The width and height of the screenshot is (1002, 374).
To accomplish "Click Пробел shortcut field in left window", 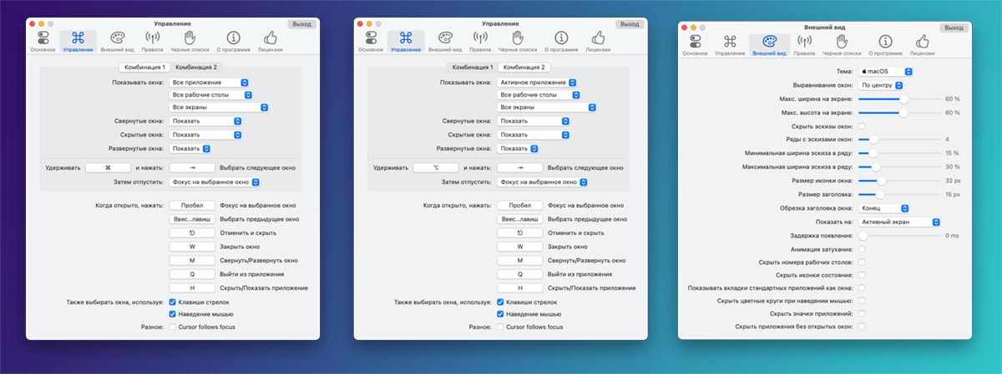I will [x=192, y=205].
